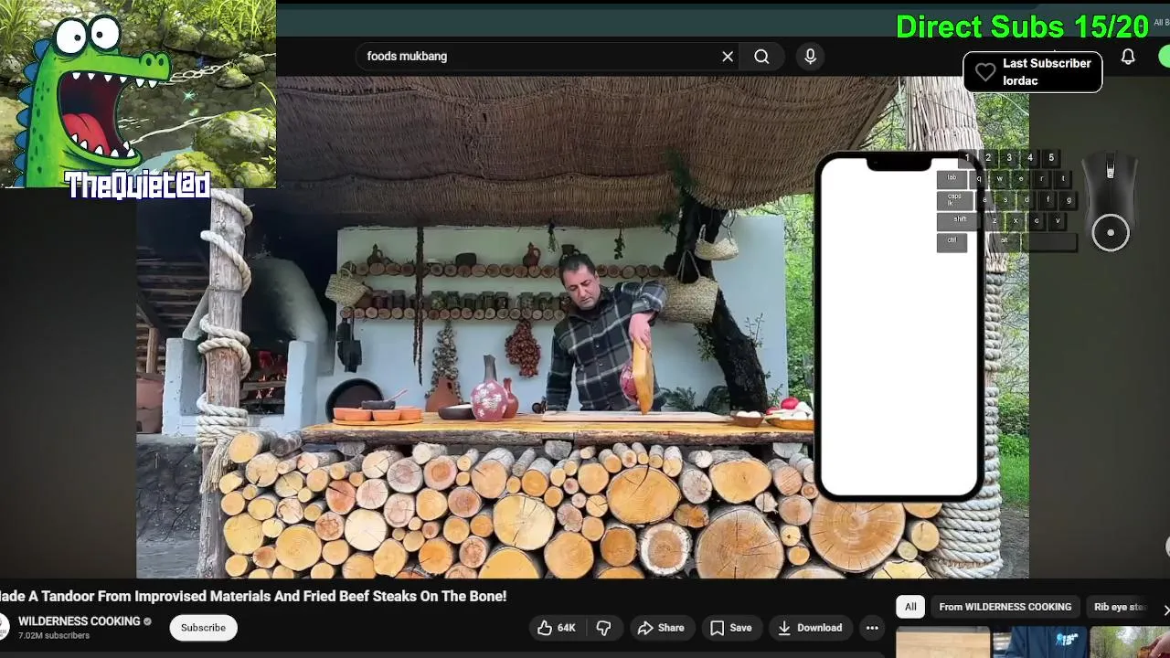Viewport: 1170px width, 658px height.
Task: Open the notifications bell
Action: pyautogui.click(x=1128, y=57)
